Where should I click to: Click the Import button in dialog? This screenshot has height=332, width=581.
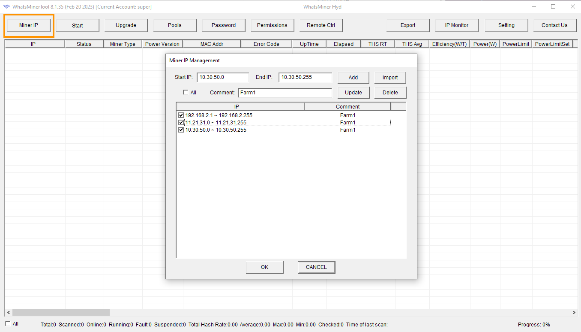[390, 78]
